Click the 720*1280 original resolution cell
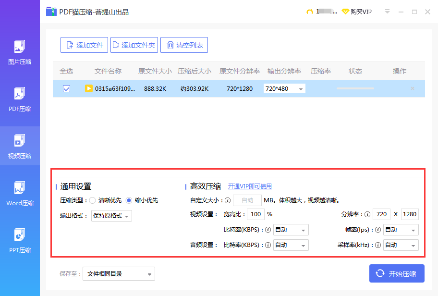Viewport: 438px width, 296px height. point(240,88)
